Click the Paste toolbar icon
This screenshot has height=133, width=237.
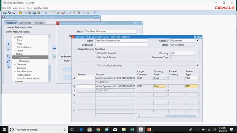coord(54,13)
